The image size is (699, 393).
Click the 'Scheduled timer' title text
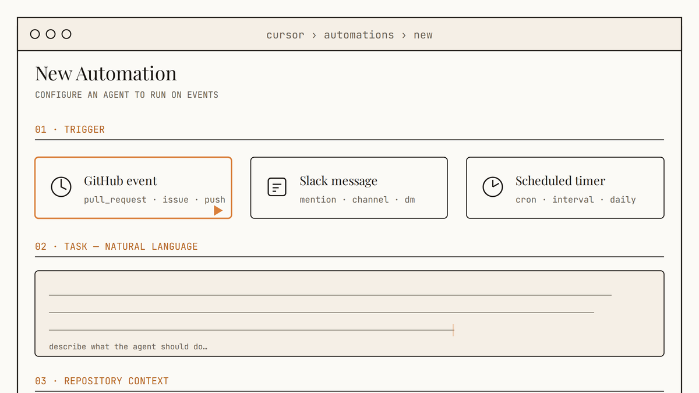tap(560, 180)
